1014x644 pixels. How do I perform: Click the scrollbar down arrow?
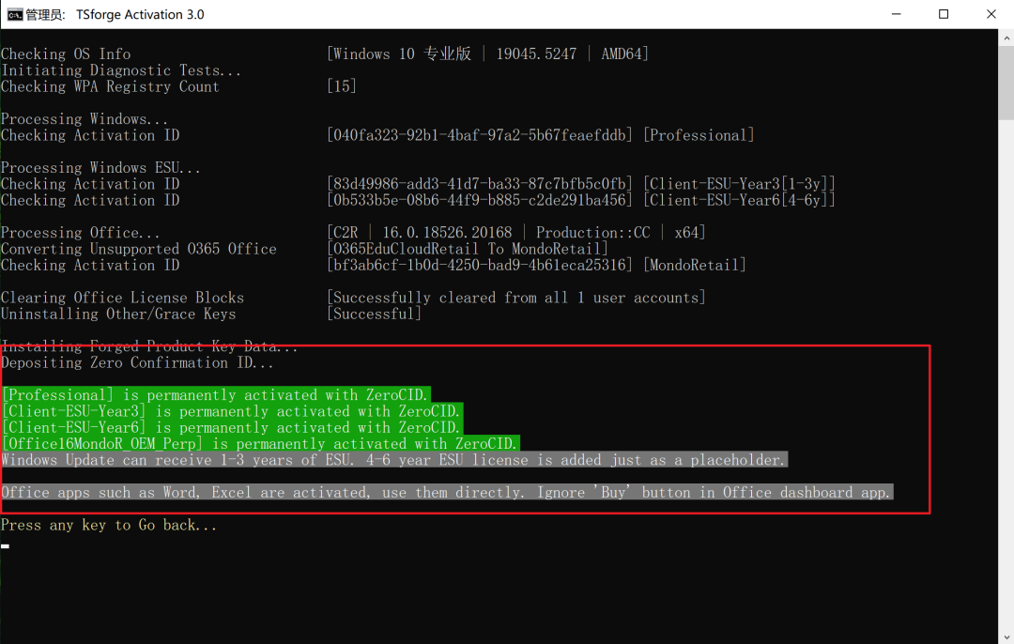point(1006,636)
